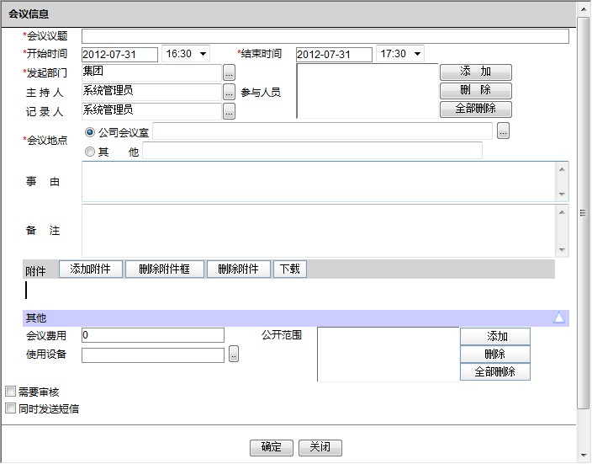Tick the 同时发送短信 checkbox
The width and height of the screenshot is (592, 464).
point(11,408)
